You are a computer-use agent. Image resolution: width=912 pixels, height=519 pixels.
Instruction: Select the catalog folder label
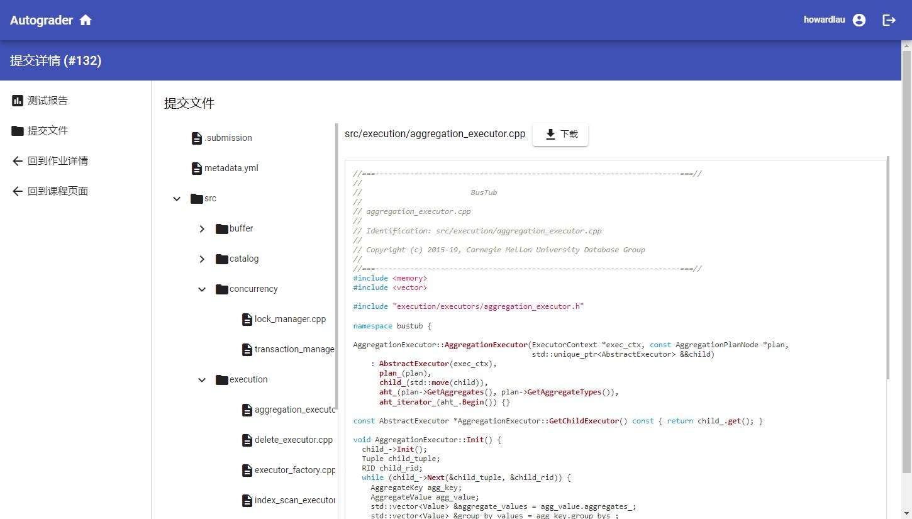click(x=244, y=259)
